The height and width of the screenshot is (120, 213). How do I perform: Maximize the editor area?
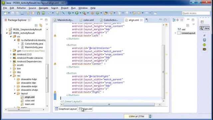(165, 20)
